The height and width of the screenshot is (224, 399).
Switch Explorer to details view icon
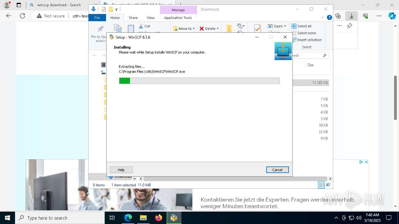pos(321,185)
